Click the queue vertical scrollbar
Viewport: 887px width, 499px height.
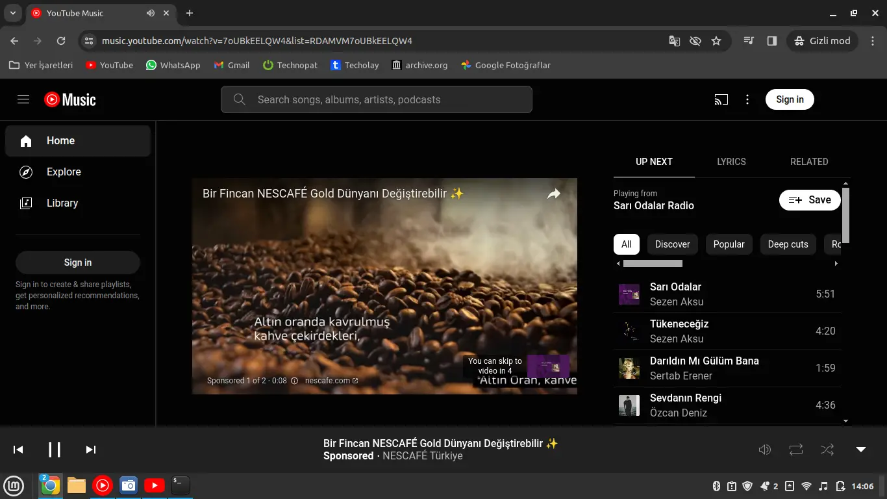click(x=845, y=216)
